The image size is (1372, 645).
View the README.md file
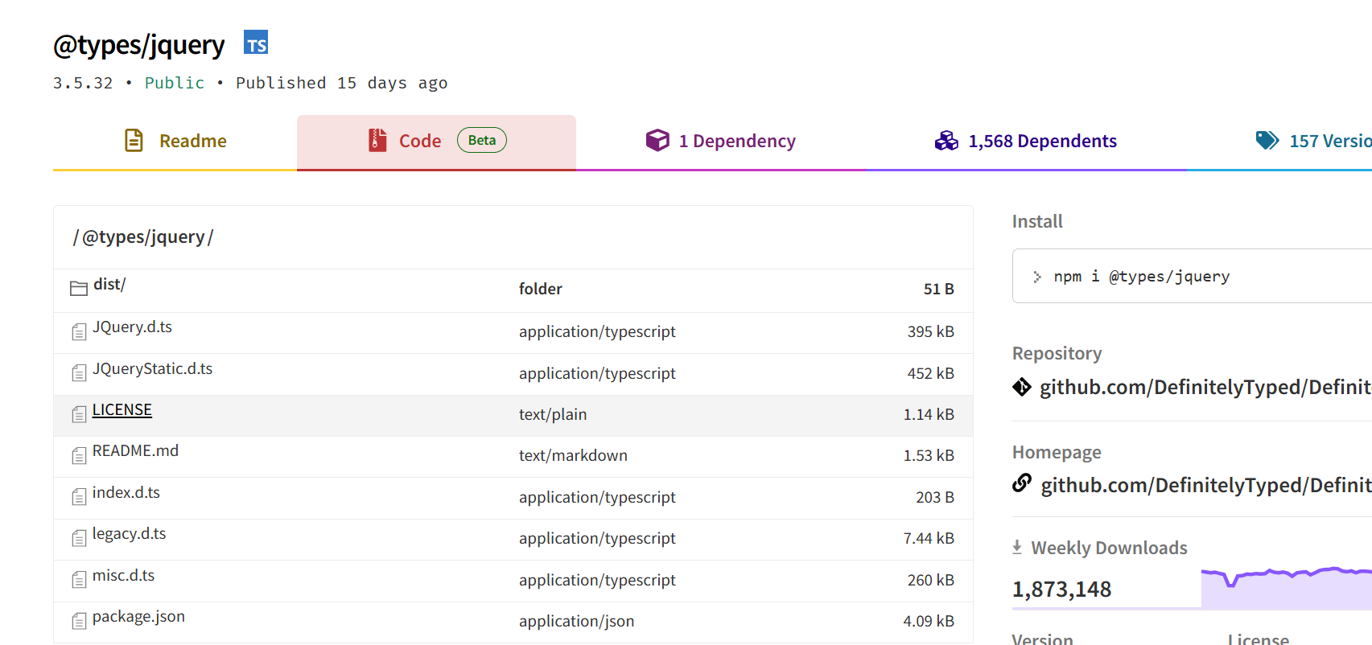point(135,451)
